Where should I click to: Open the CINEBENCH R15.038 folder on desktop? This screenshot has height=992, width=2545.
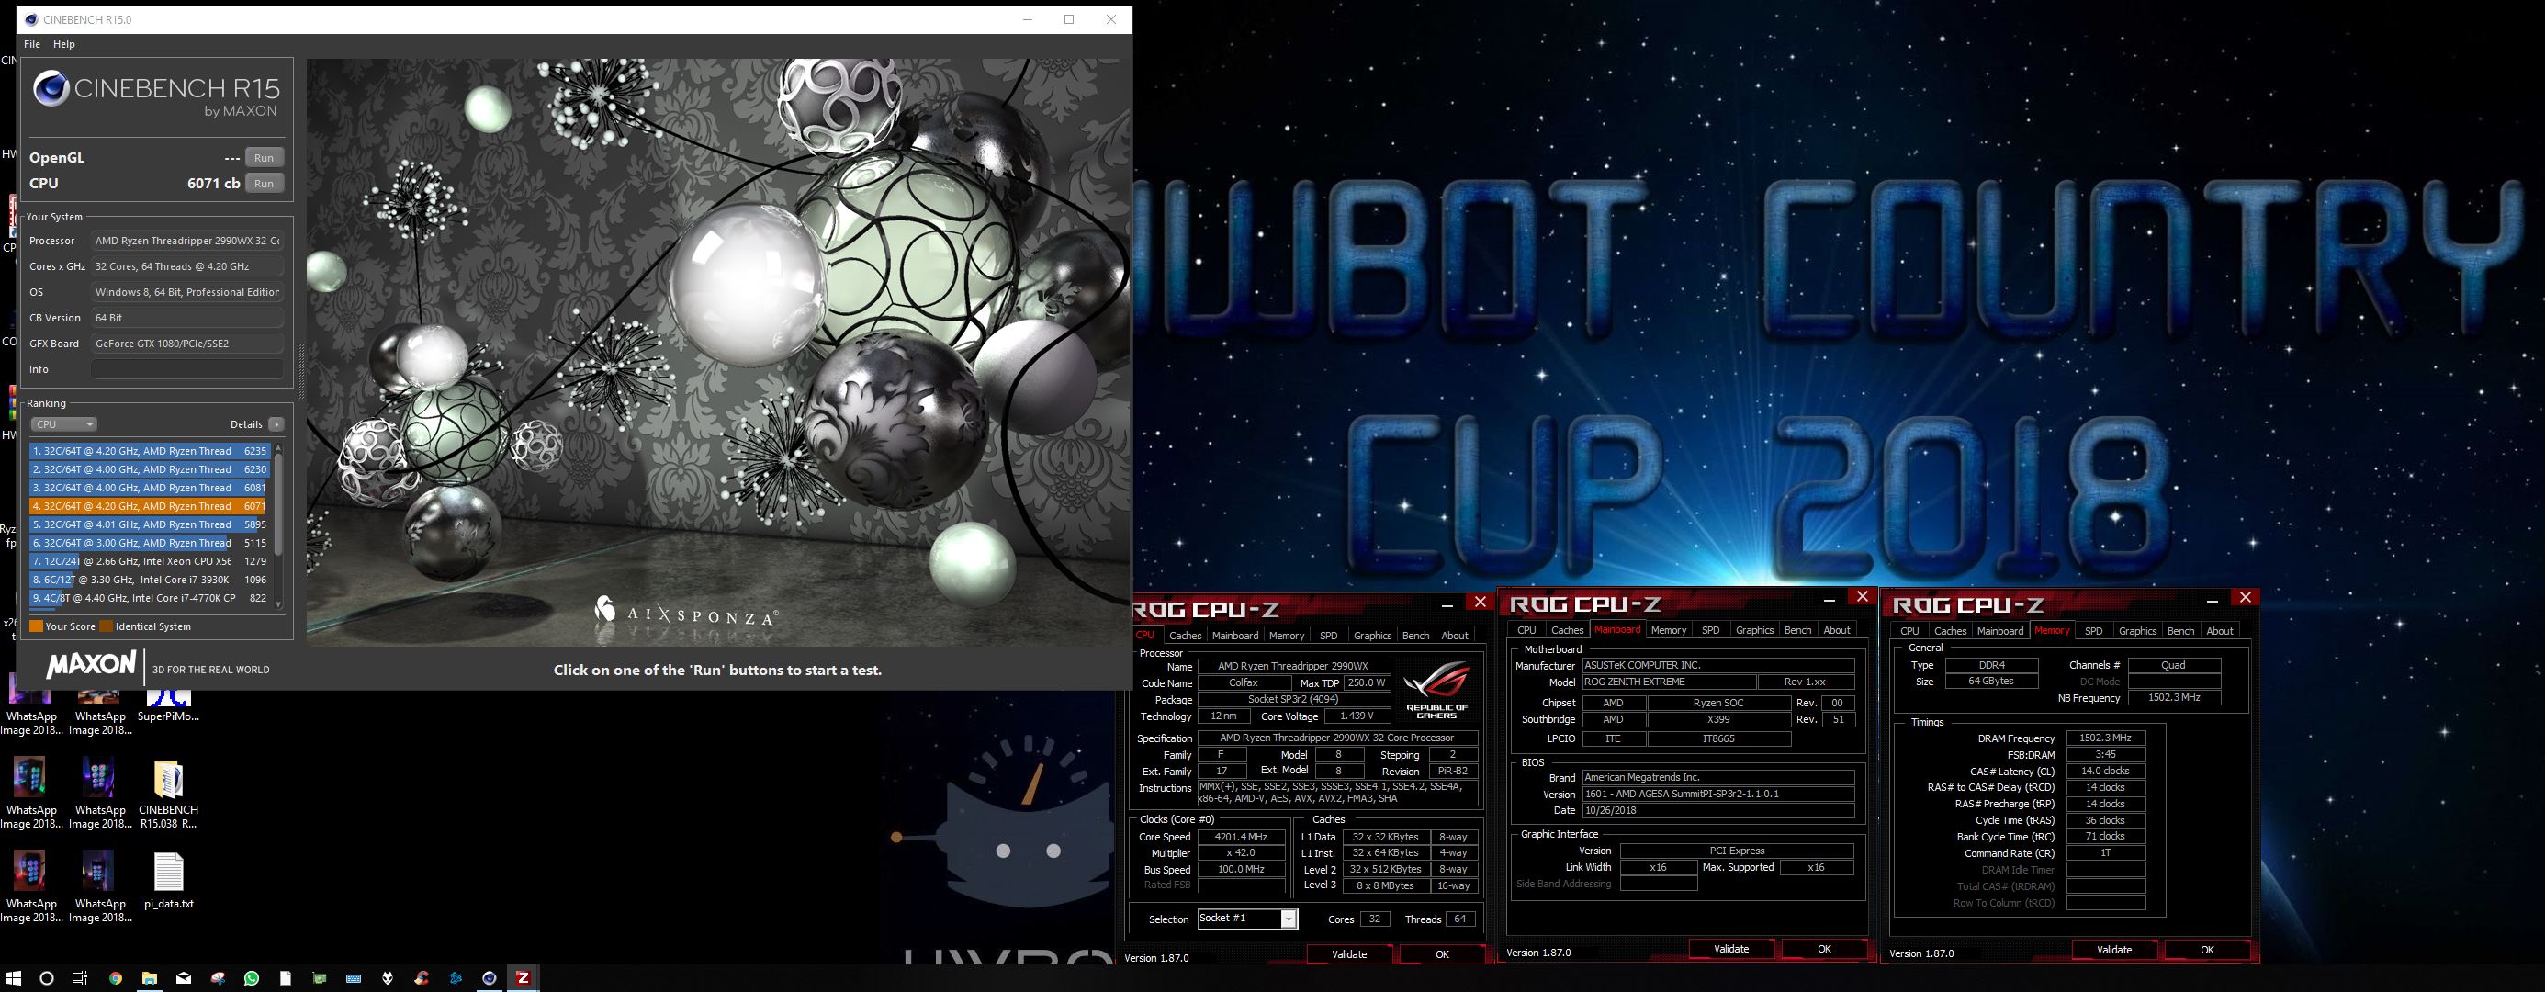pyautogui.click(x=168, y=795)
